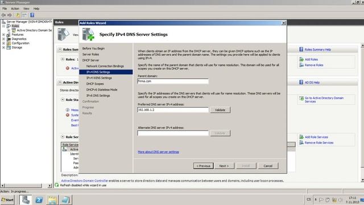Select Network Connection Bindings wizard step
The width and height of the screenshot is (364, 205).
coord(105,66)
